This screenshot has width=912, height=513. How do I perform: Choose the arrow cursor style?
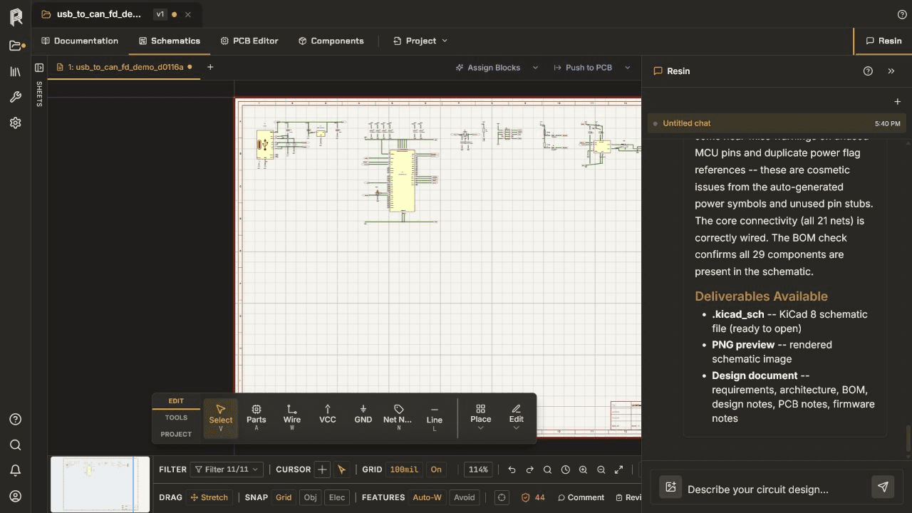coord(342,470)
